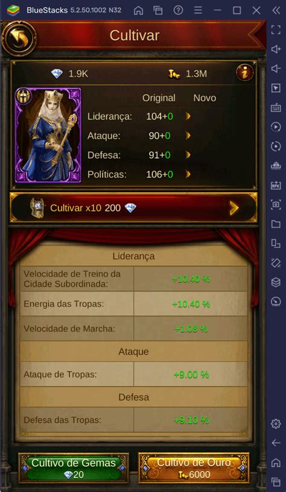This screenshot has width=286, height=492.
Task: Expand the Cultivar x10 arrow
Action: coord(234,208)
